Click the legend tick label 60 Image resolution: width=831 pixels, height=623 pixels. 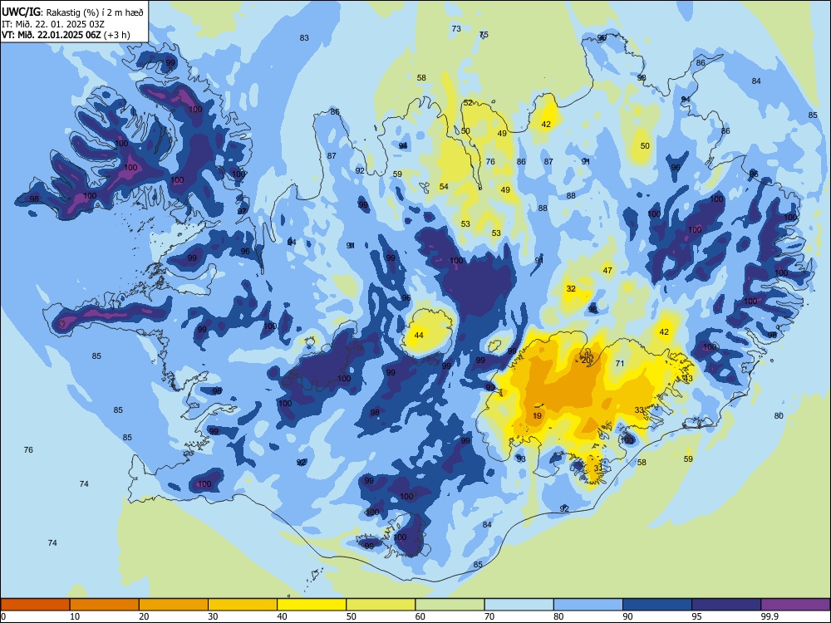point(420,616)
